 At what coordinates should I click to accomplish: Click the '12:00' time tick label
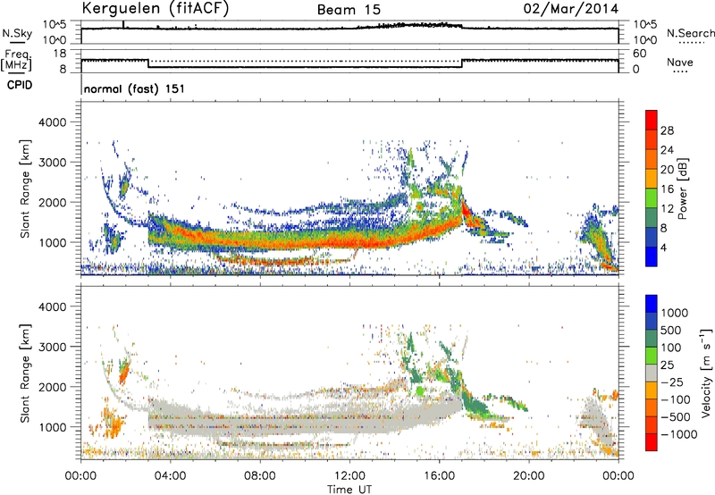coord(349,476)
